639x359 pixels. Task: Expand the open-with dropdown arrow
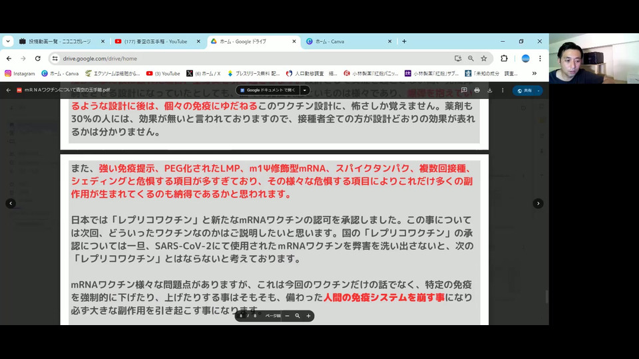[x=305, y=90]
